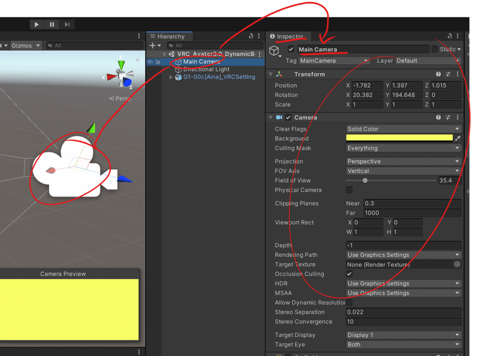The height and width of the screenshot is (356, 478).
Task: Toggle Persp projection label in Scene view
Action: (x=120, y=99)
